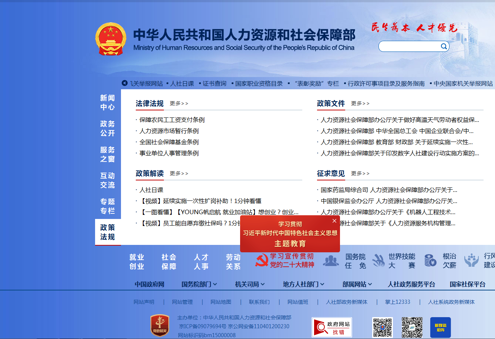
Task: Click into the search input field
Action: [409, 46]
